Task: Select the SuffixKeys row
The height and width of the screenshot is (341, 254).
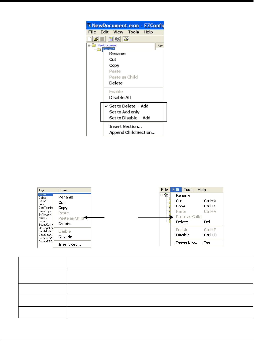Action: 45,215
